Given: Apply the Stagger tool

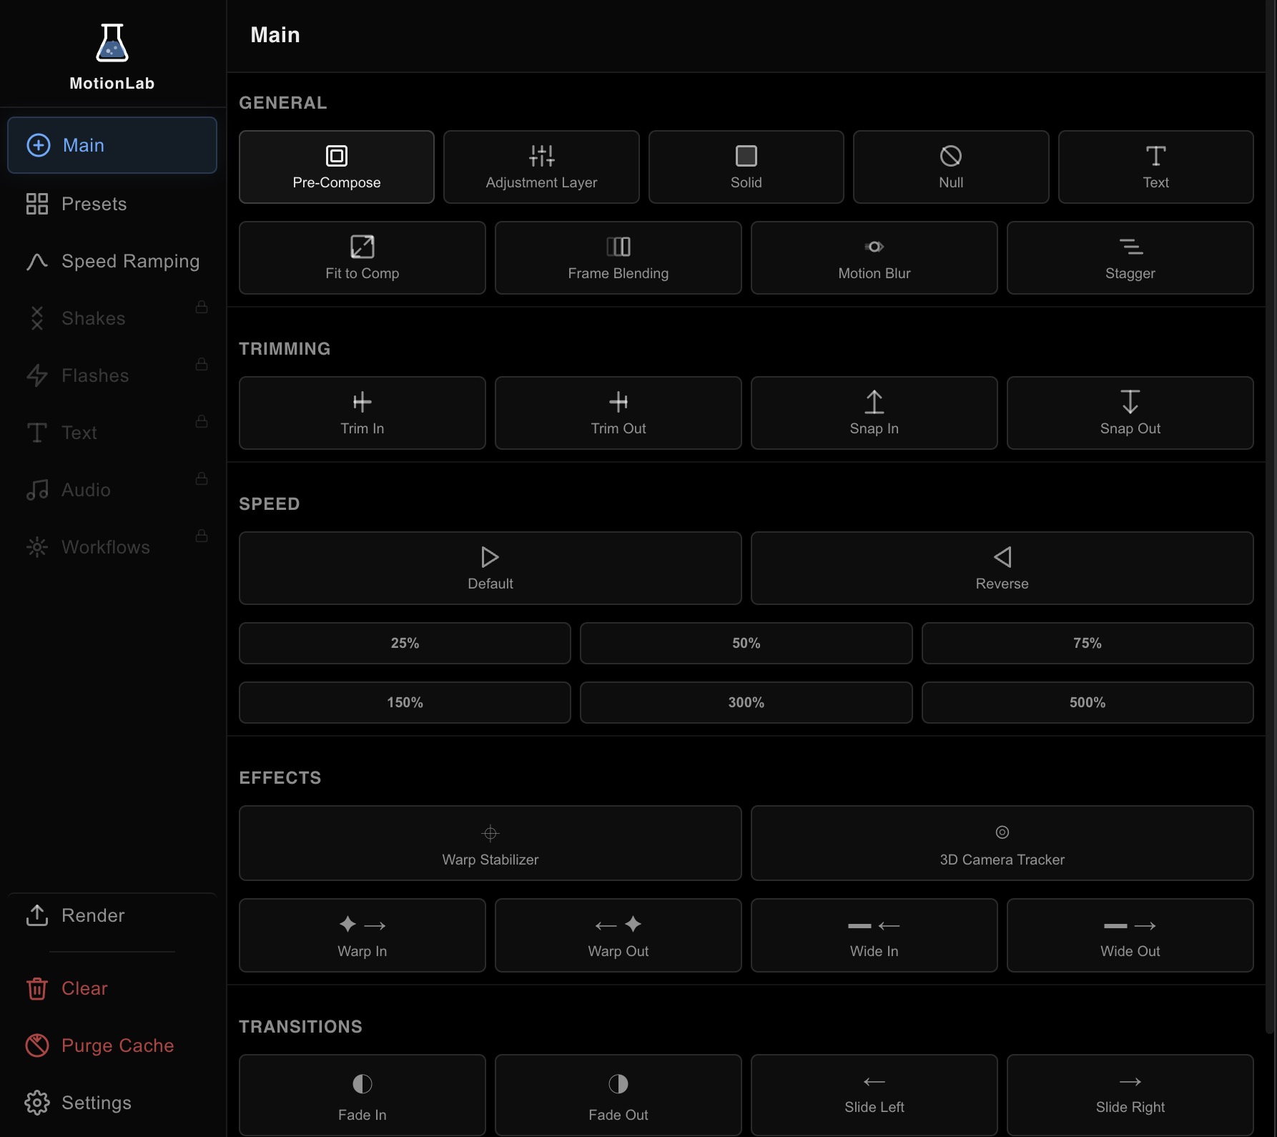Looking at the screenshot, I should pos(1130,257).
